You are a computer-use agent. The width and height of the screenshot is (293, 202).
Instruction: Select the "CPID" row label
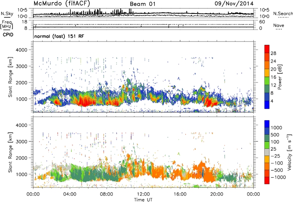coord(8,35)
